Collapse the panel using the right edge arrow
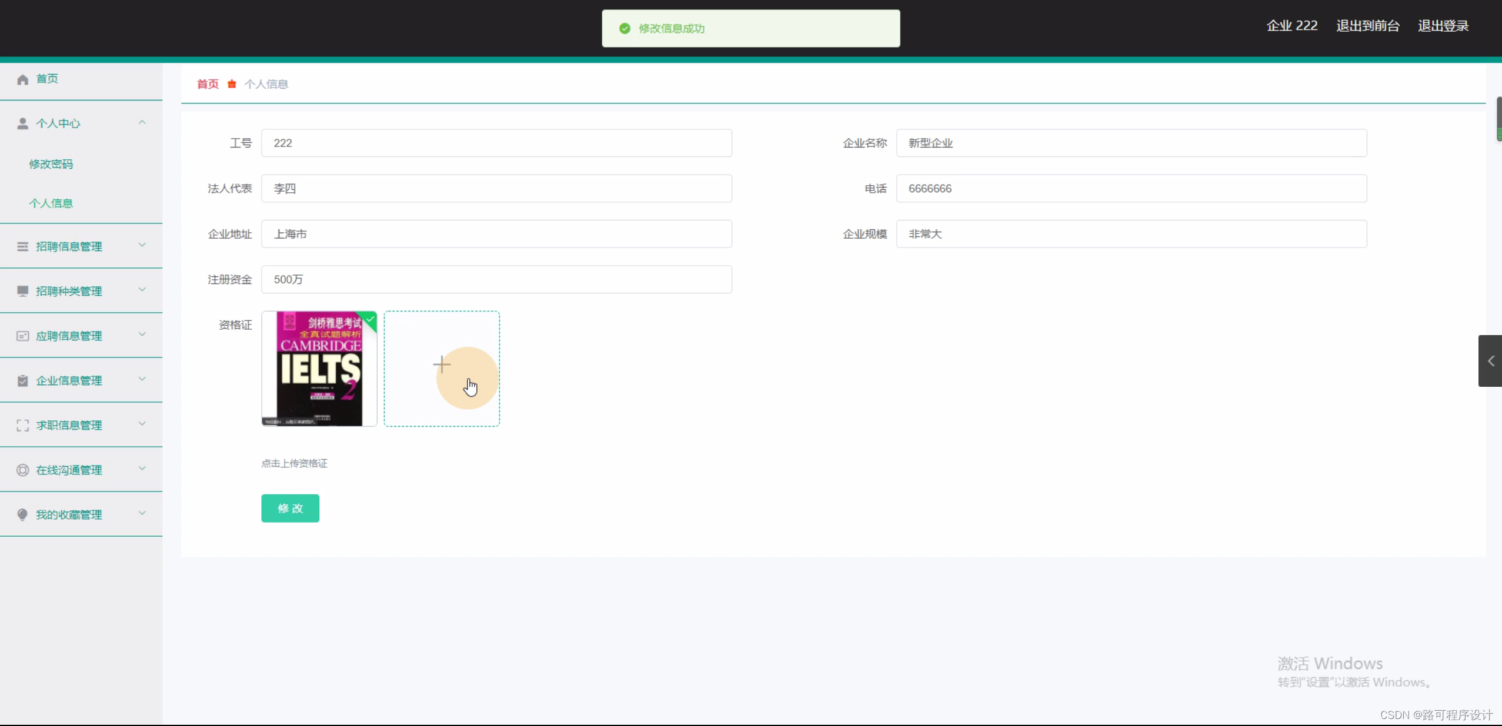This screenshot has width=1502, height=726. click(1490, 361)
